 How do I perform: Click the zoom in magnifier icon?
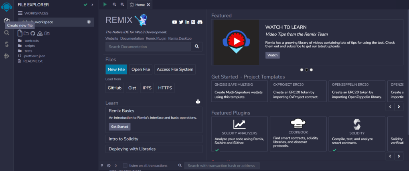coord(122,4)
